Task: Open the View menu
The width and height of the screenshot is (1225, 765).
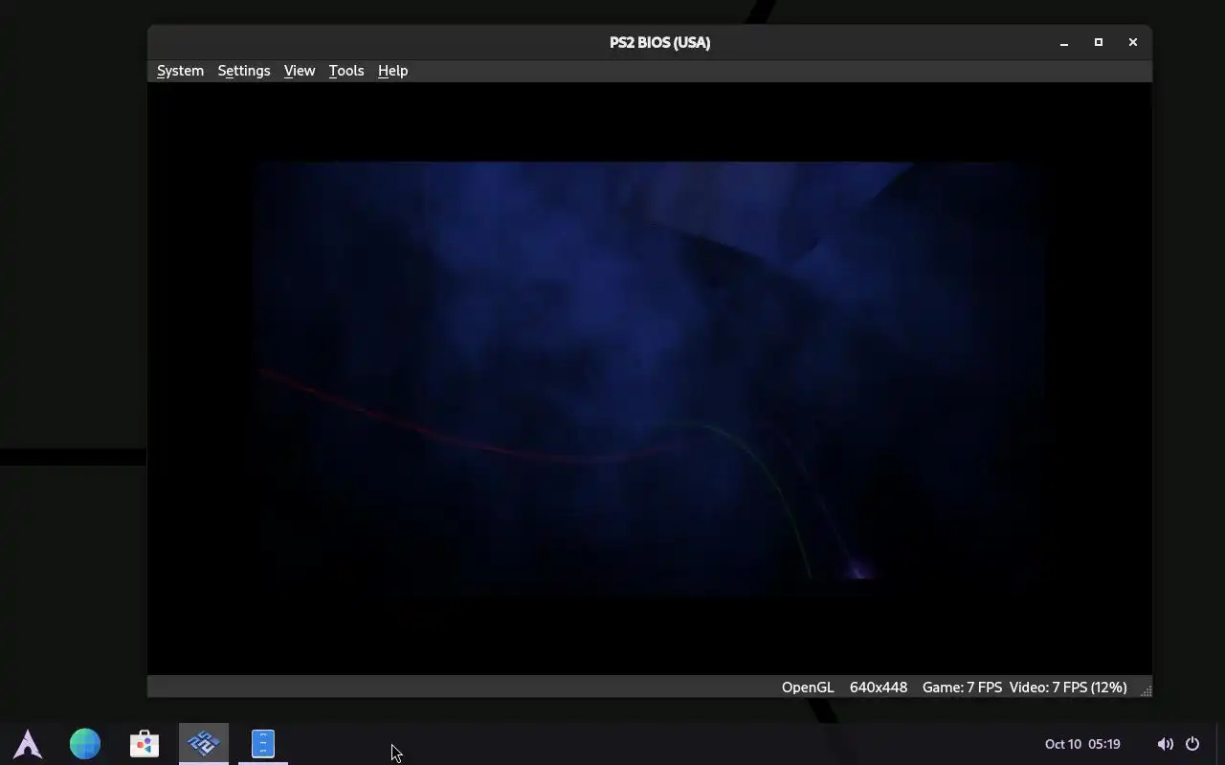Action: coord(300,71)
